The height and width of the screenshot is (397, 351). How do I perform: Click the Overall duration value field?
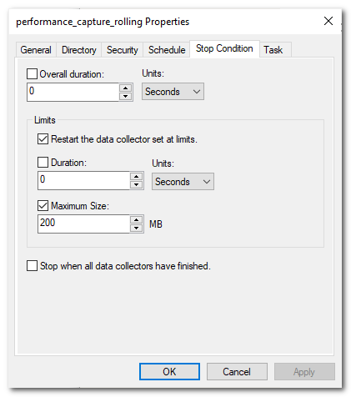tap(73, 92)
